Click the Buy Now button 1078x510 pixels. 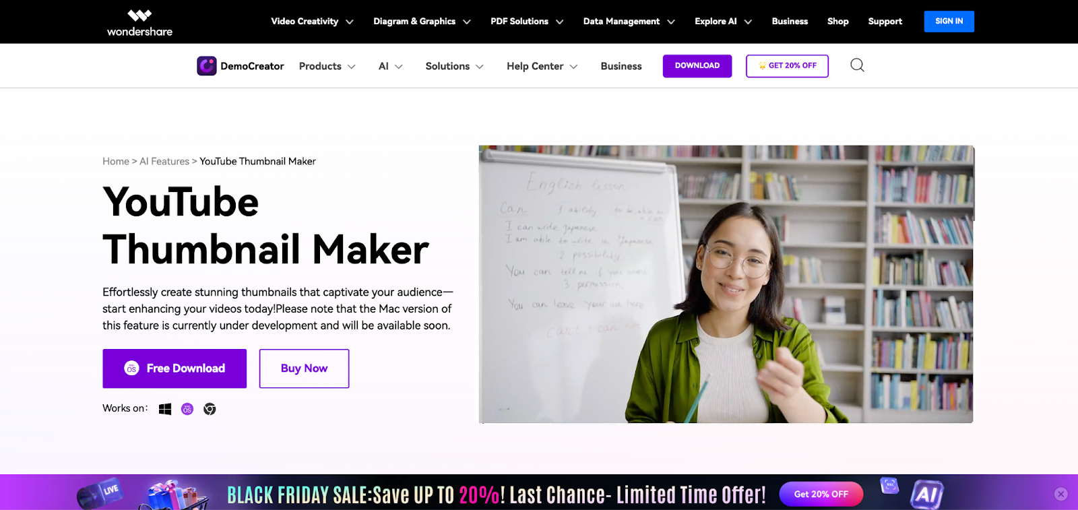pyautogui.click(x=304, y=369)
